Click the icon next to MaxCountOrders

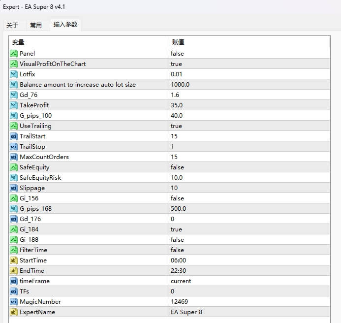point(13,157)
